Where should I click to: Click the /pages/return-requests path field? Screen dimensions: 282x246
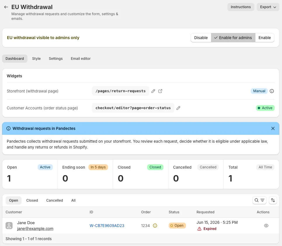pyautogui.click(x=121, y=91)
